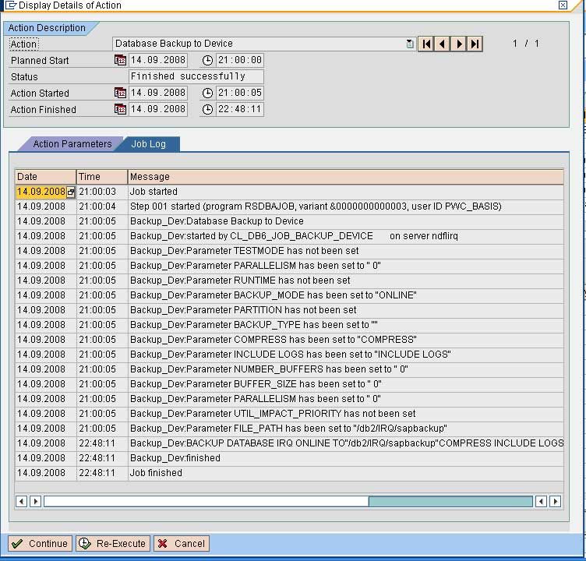
Task: Switch to Action Parameters tab
Action: tap(72, 144)
